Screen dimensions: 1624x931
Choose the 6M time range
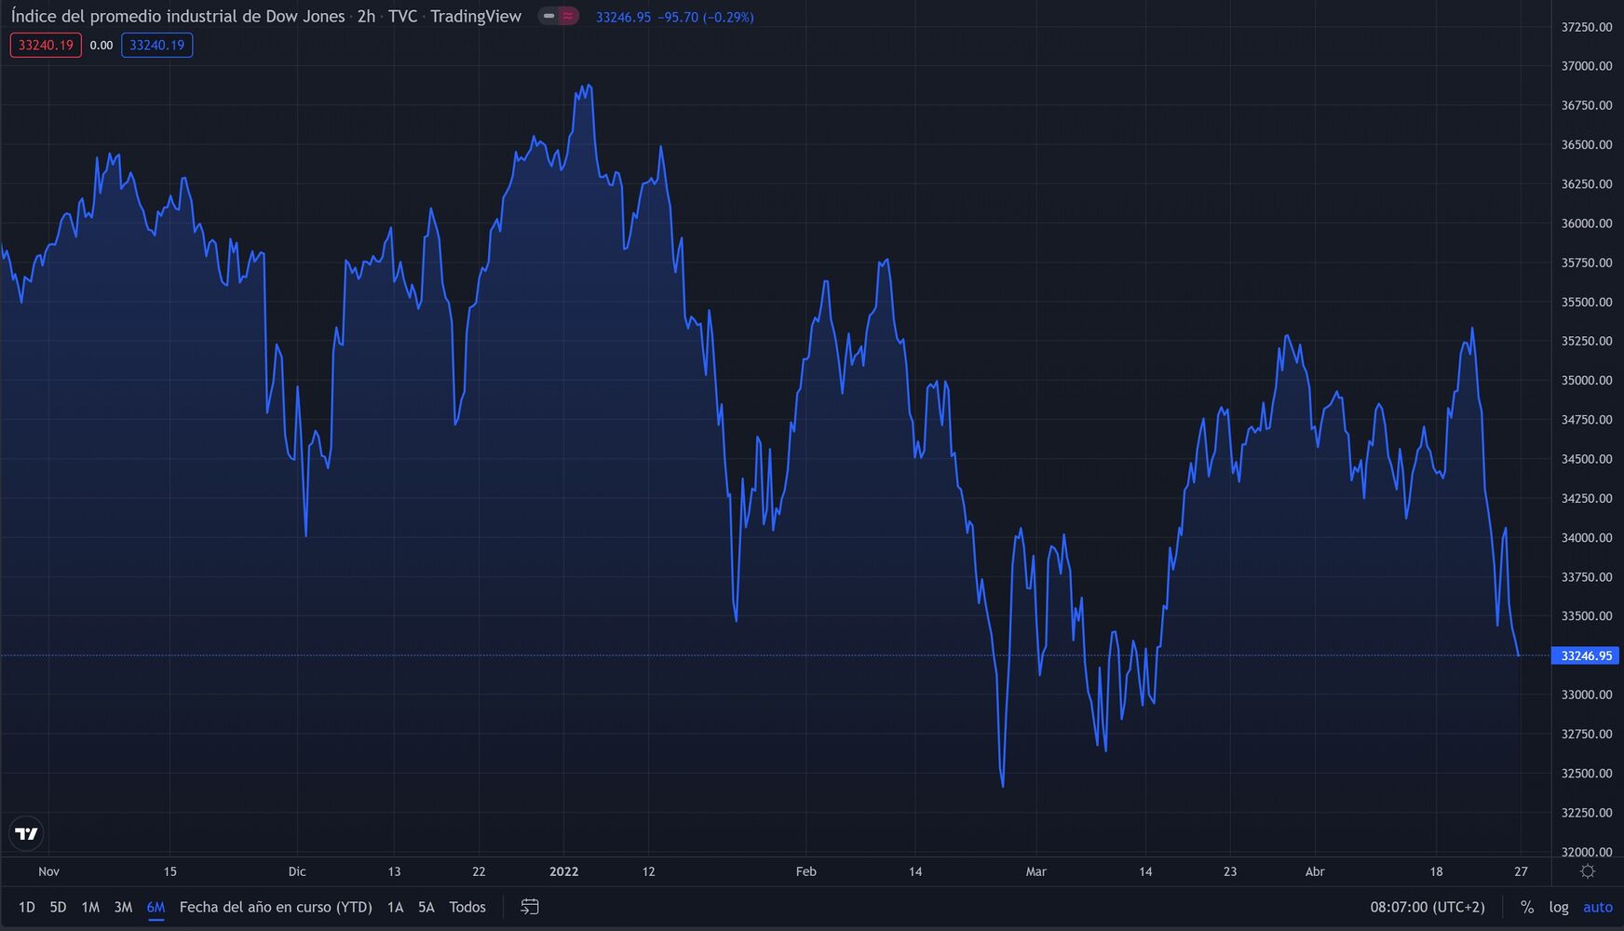(x=156, y=907)
